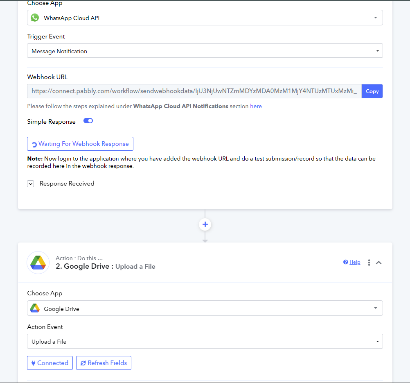This screenshot has width=410, height=383.
Task: Add a step with the plus icon
Action: tap(205, 224)
